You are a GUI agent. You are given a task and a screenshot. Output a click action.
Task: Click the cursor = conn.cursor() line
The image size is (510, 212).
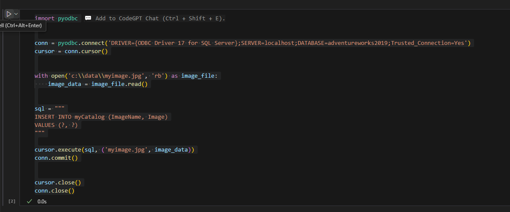[x=73, y=51]
